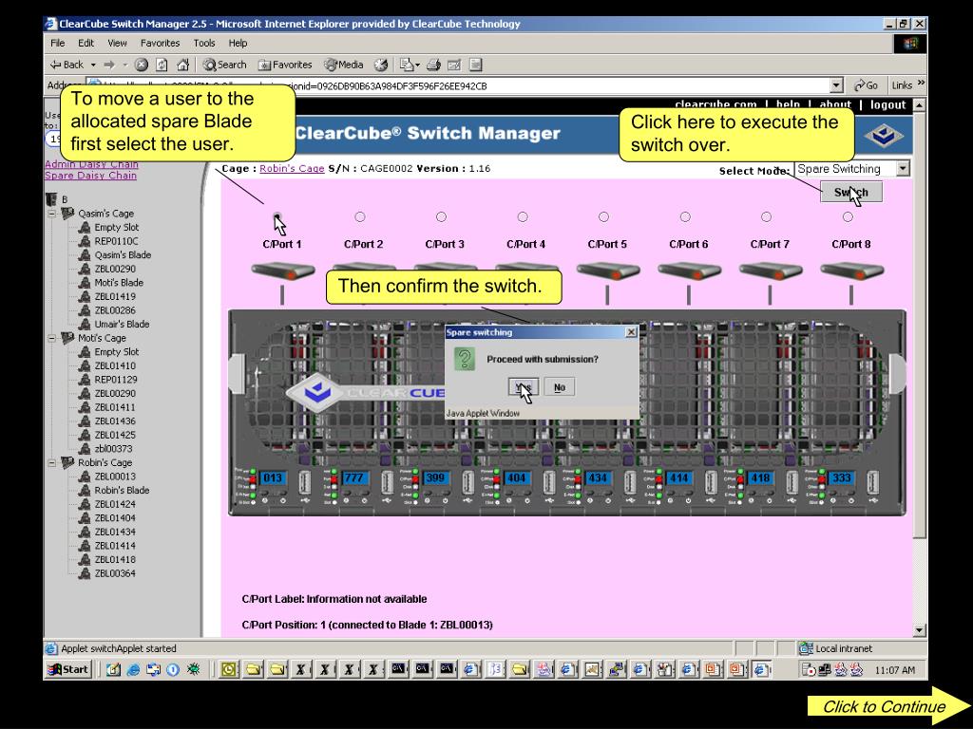Viewport: 973px width, 729px height.
Task: Click blade display 333 in the cage
Action: [x=842, y=478]
